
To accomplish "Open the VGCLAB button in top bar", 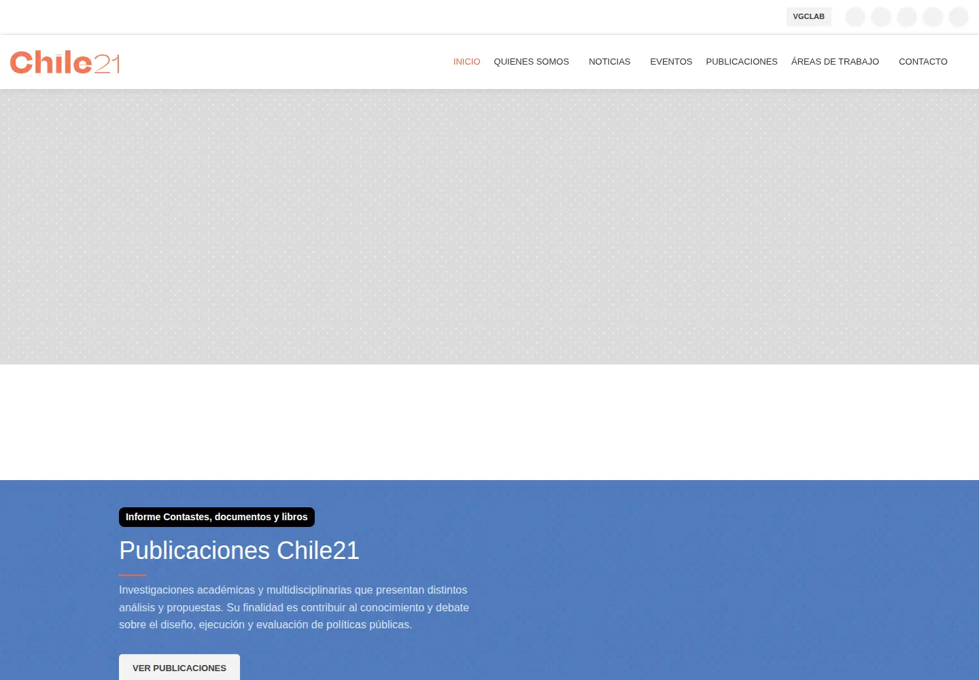I will (x=808, y=16).
